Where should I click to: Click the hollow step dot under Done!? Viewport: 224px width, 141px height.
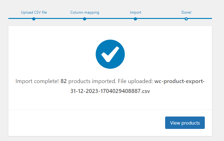point(186,19)
